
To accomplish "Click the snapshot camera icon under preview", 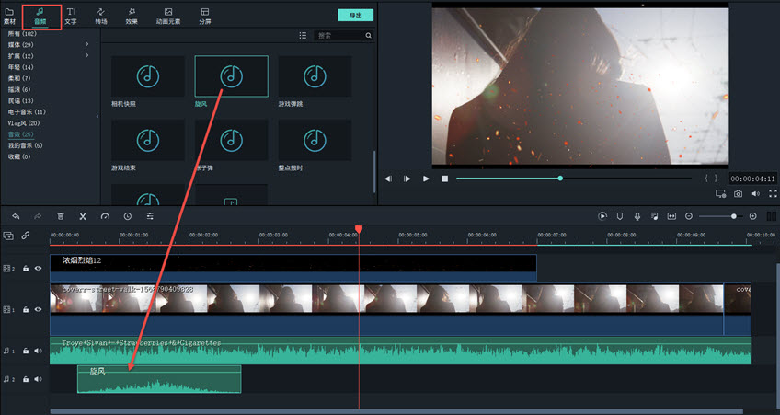I will [x=738, y=194].
